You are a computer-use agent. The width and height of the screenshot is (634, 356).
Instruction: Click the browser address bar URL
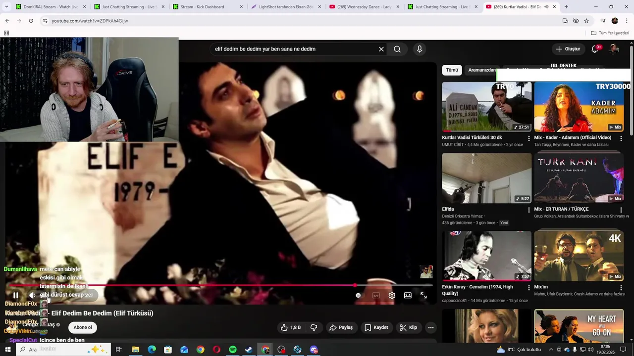(90, 21)
